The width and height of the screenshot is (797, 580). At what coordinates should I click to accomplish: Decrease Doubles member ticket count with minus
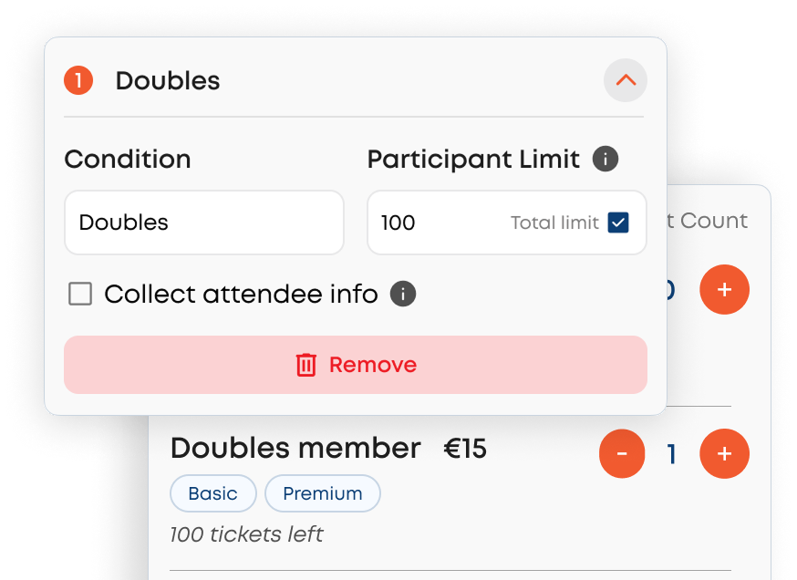(x=622, y=453)
